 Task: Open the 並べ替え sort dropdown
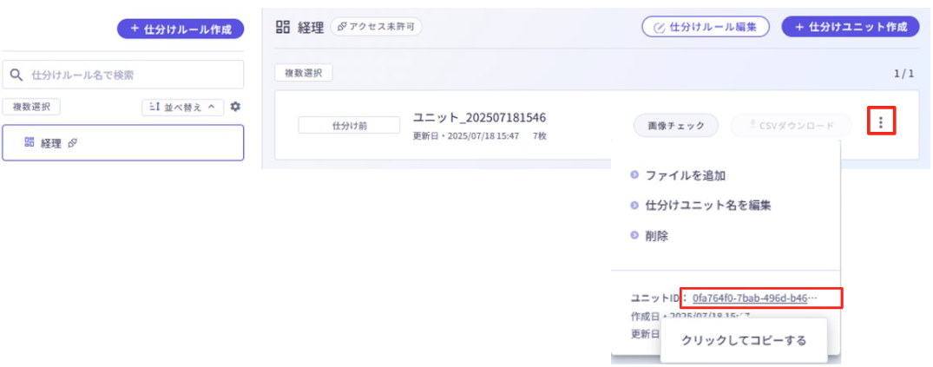click(182, 107)
